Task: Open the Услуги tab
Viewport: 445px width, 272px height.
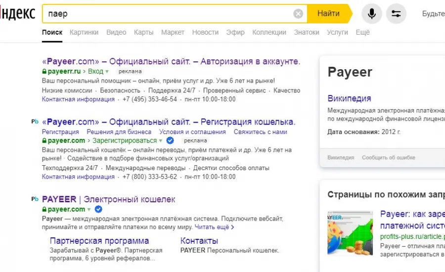Action: pos(337,32)
